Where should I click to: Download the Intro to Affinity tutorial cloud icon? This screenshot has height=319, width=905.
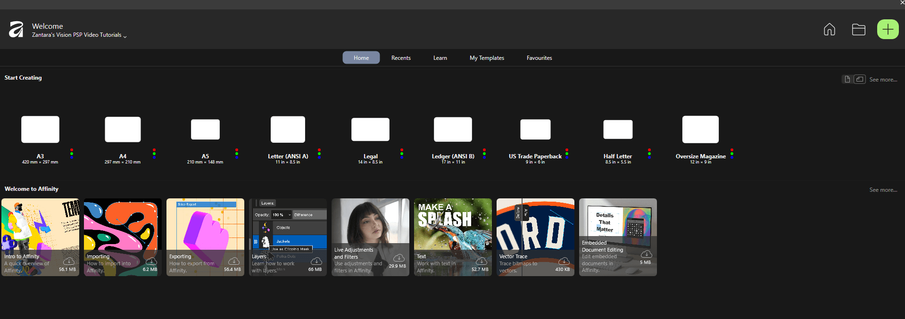(69, 261)
